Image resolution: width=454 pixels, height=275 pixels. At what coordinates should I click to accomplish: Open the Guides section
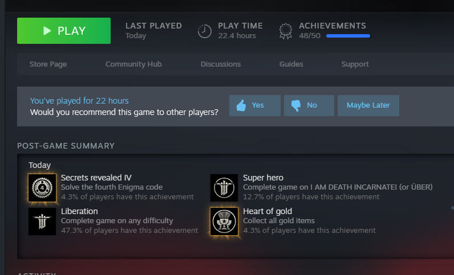click(x=291, y=64)
